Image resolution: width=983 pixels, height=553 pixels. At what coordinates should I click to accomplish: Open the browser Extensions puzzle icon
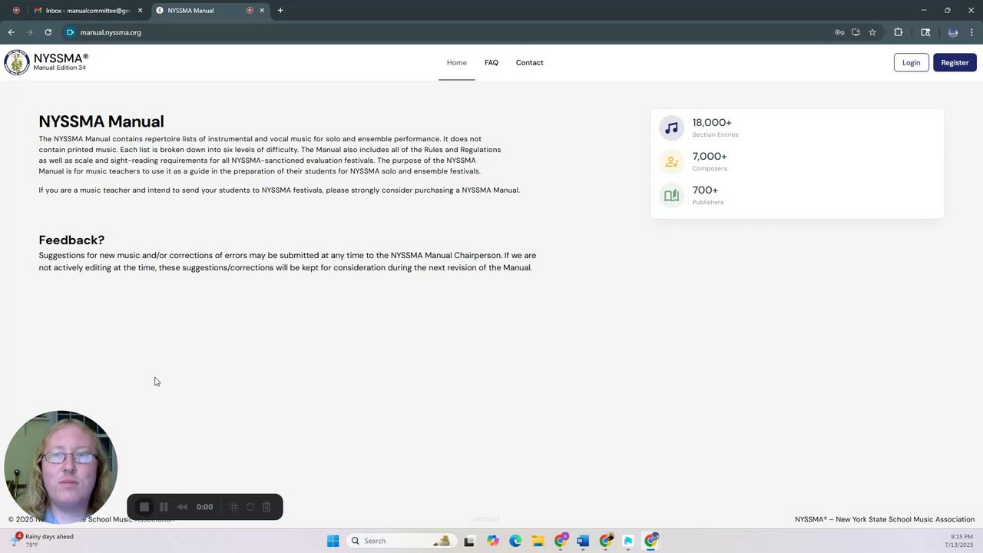pyautogui.click(x=898, y=32)
